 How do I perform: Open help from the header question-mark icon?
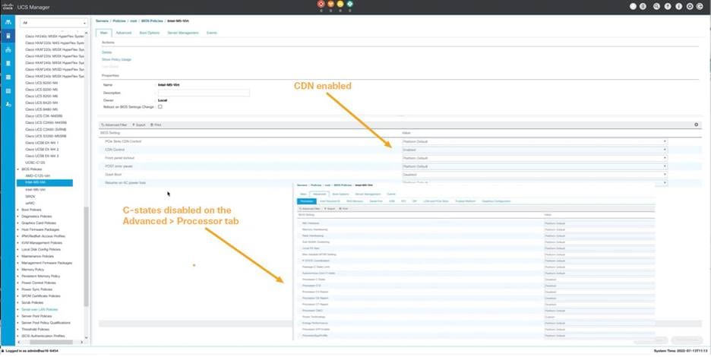pos(668,6)
